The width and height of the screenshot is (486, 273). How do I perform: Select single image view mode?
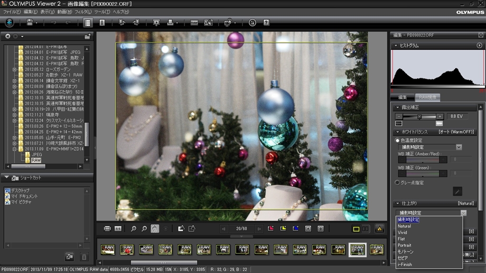point(356,229)
